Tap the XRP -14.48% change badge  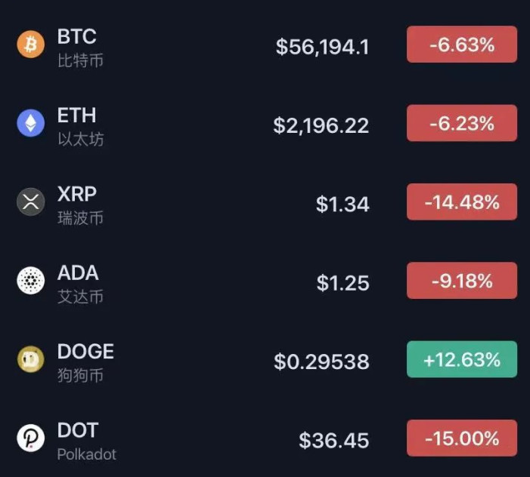(x=462, y=202)
